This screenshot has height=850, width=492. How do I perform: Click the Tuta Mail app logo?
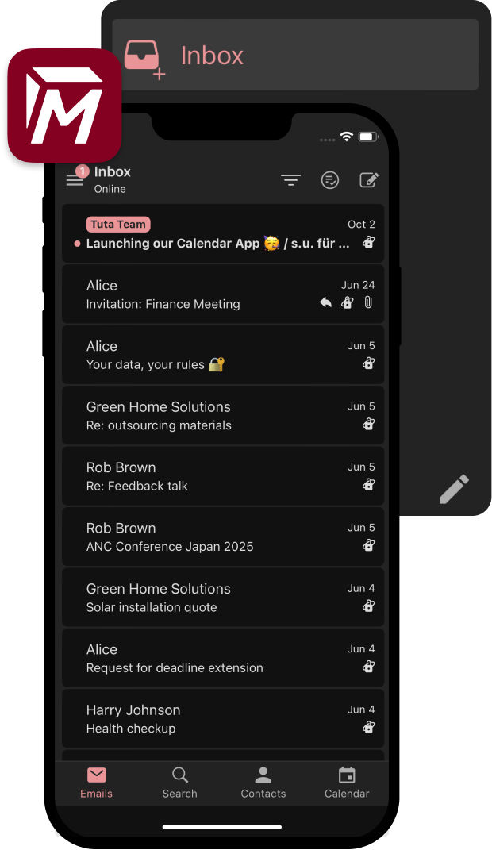click(64, 106)
